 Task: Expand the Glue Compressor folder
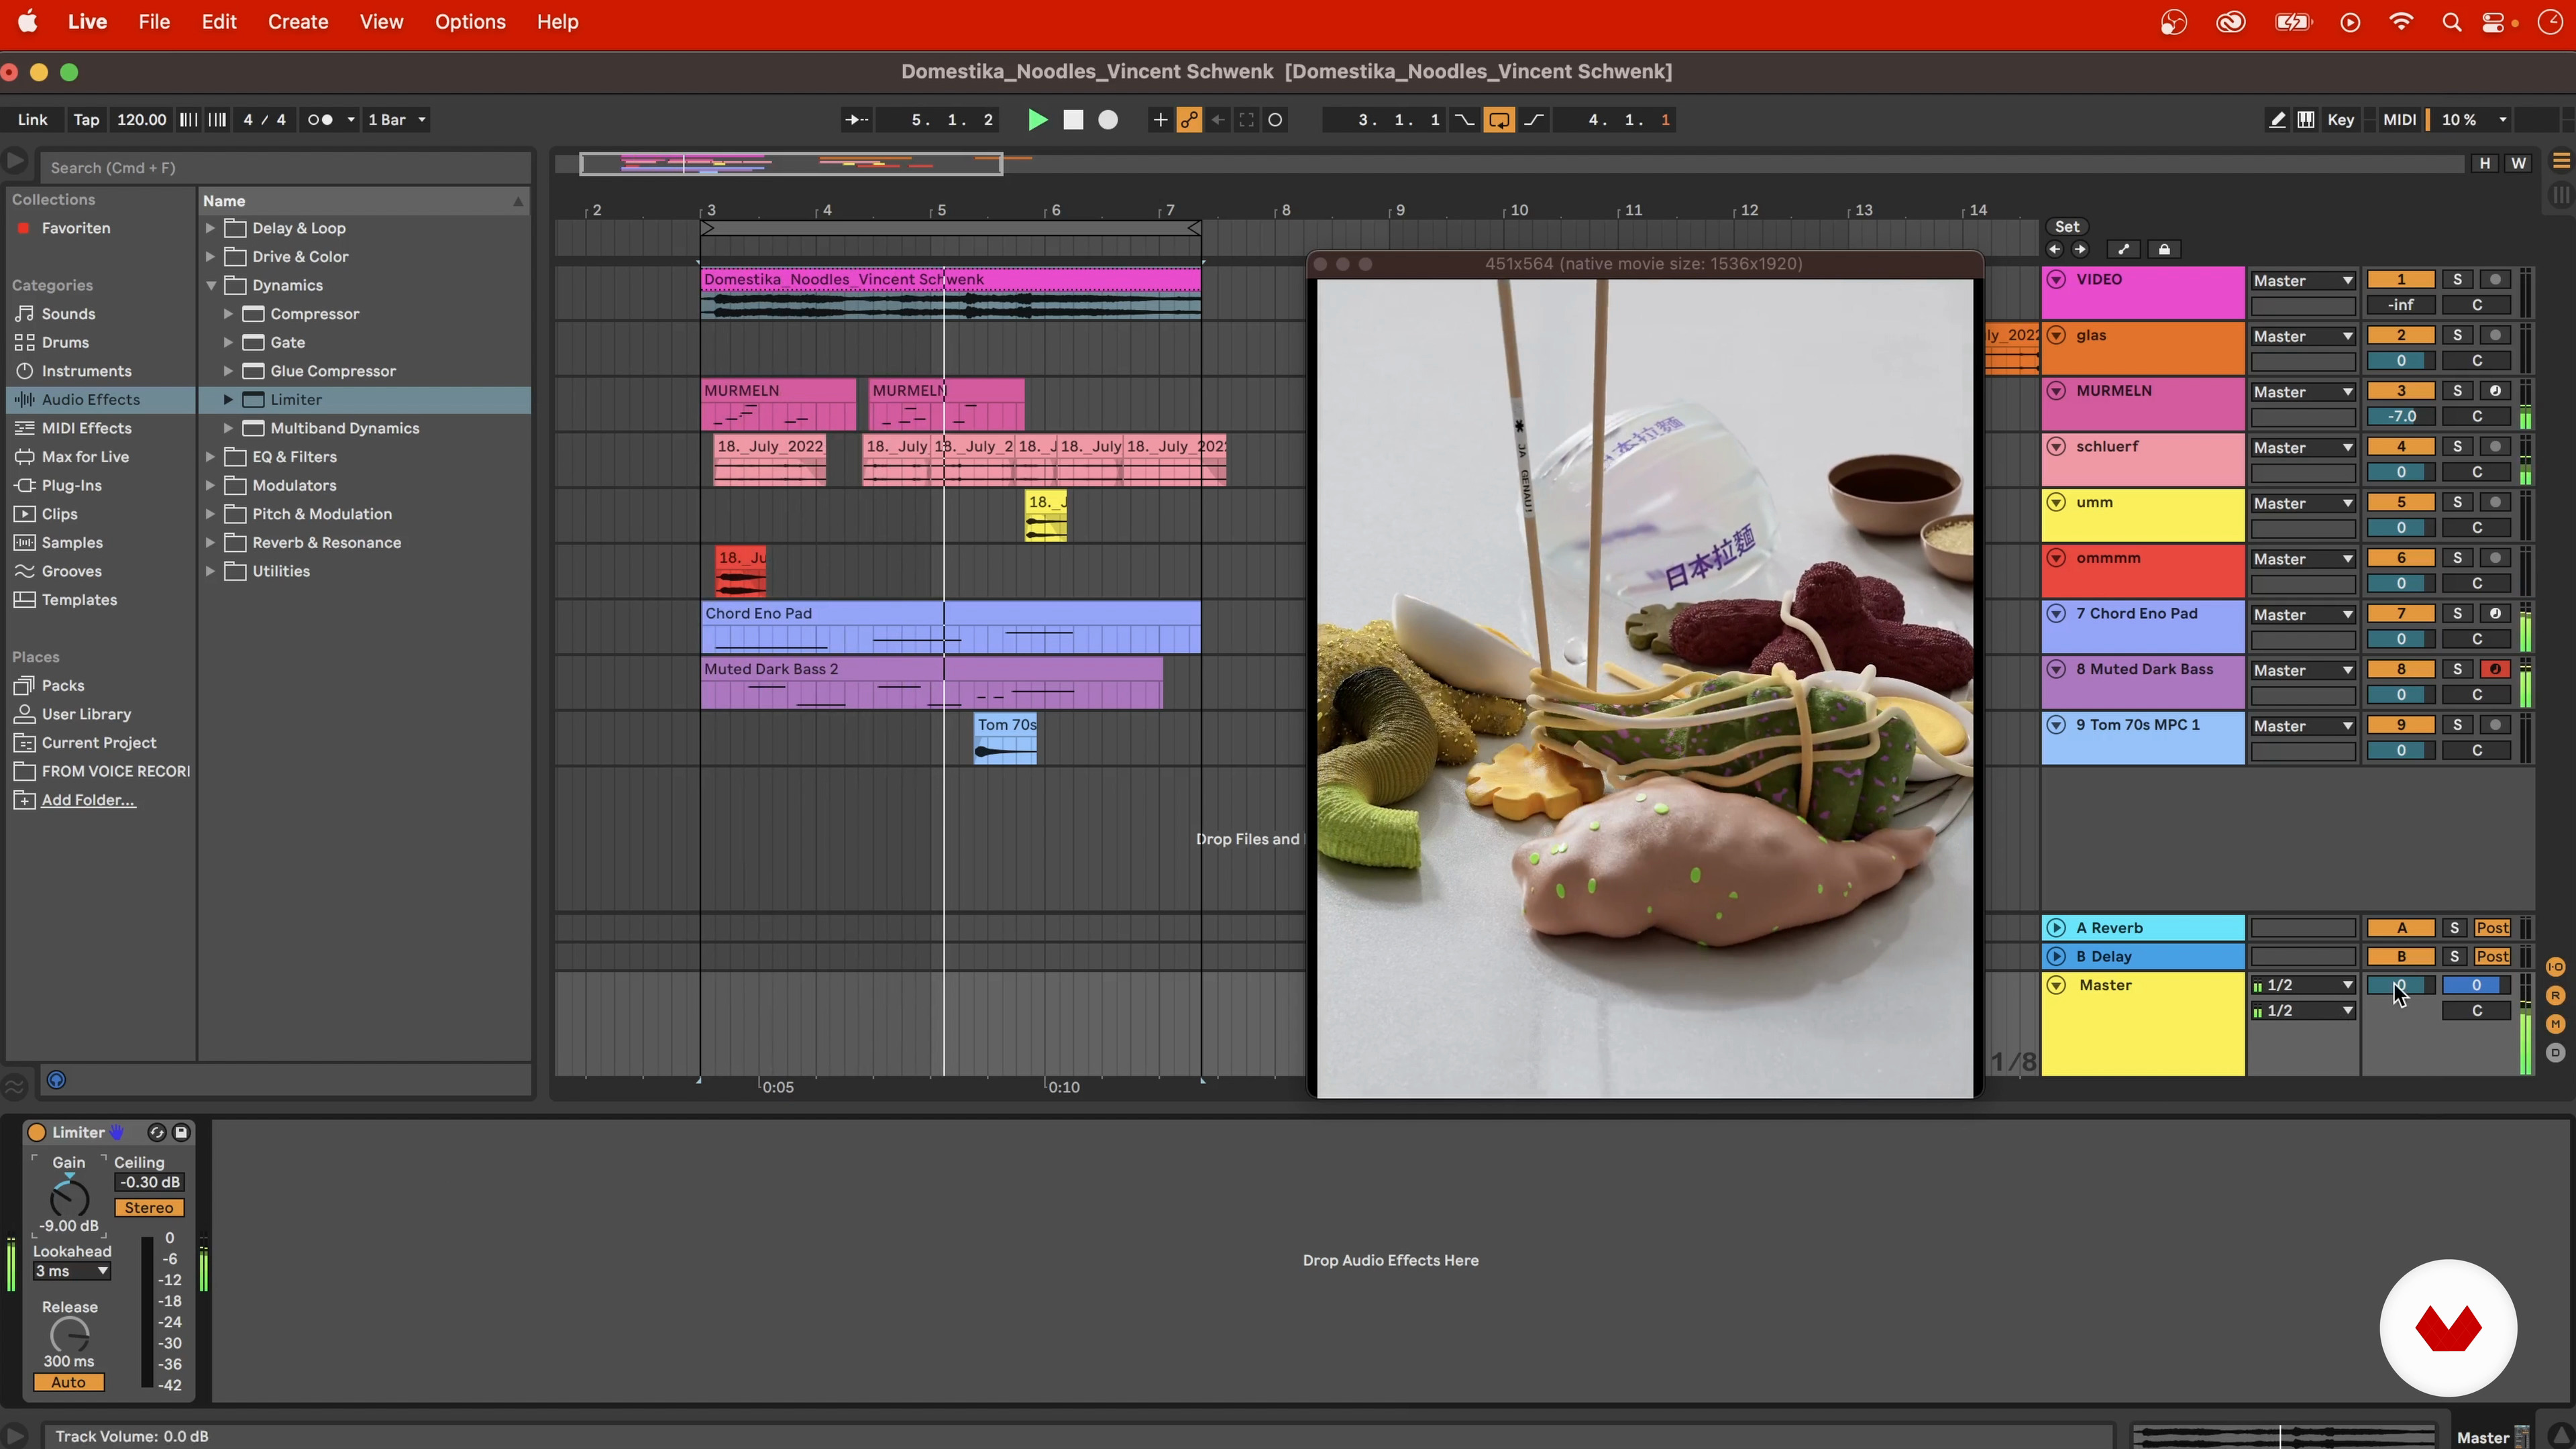click(228, 371)
